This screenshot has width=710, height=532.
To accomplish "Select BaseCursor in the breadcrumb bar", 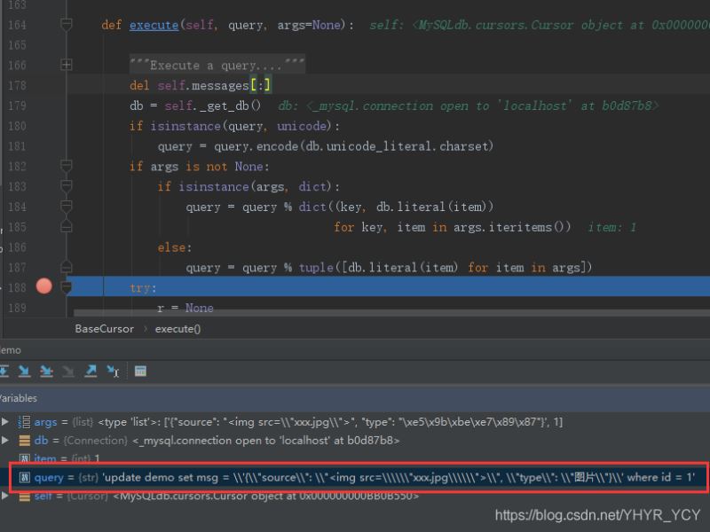I will pos(104,328).
